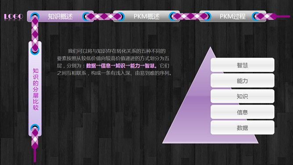Select the 数据 pyramid level box
Image resolution: width=293 pixels, height=165 pixels.
pos(243,128)
